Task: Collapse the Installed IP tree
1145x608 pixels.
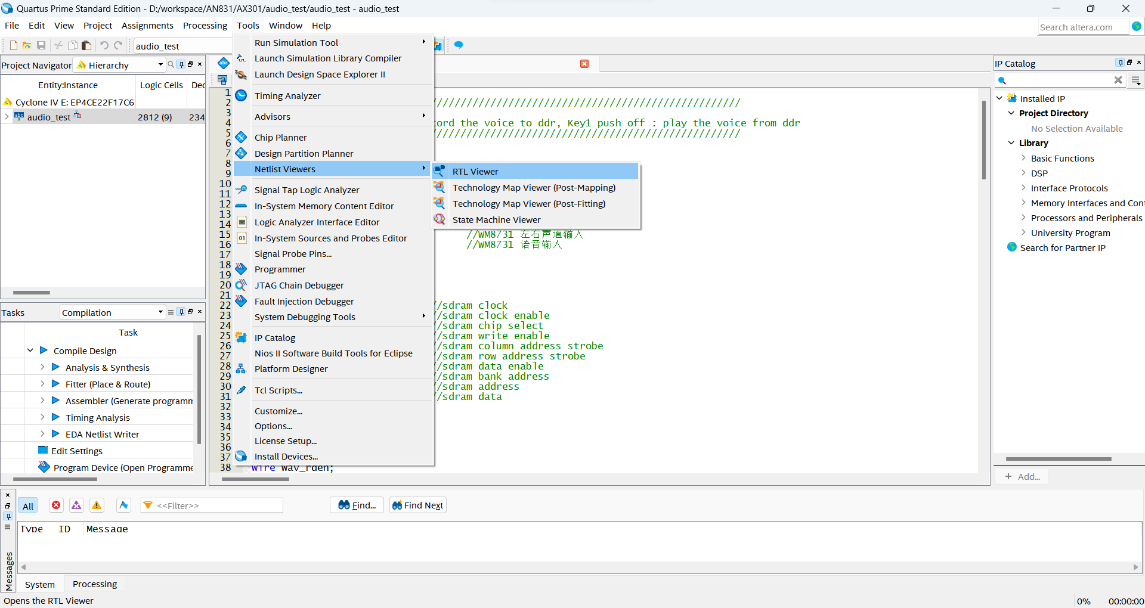Action: [x=999, y=98]
